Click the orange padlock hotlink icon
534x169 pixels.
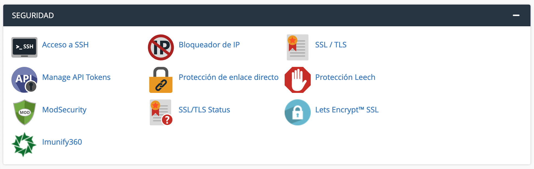coord(161,80)
